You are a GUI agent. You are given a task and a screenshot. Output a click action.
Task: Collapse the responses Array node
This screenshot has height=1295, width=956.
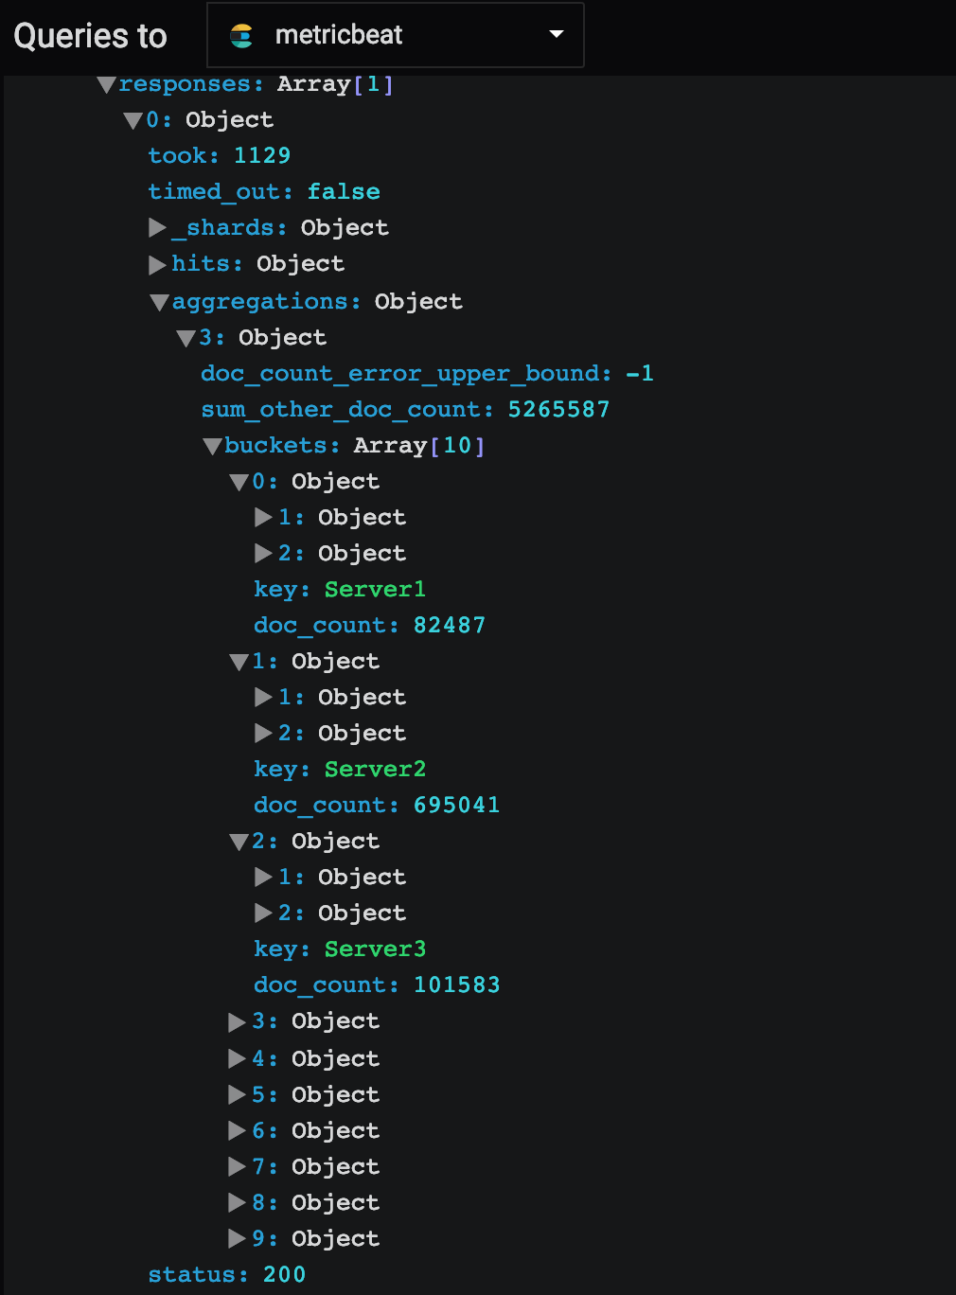pos(106,84)
